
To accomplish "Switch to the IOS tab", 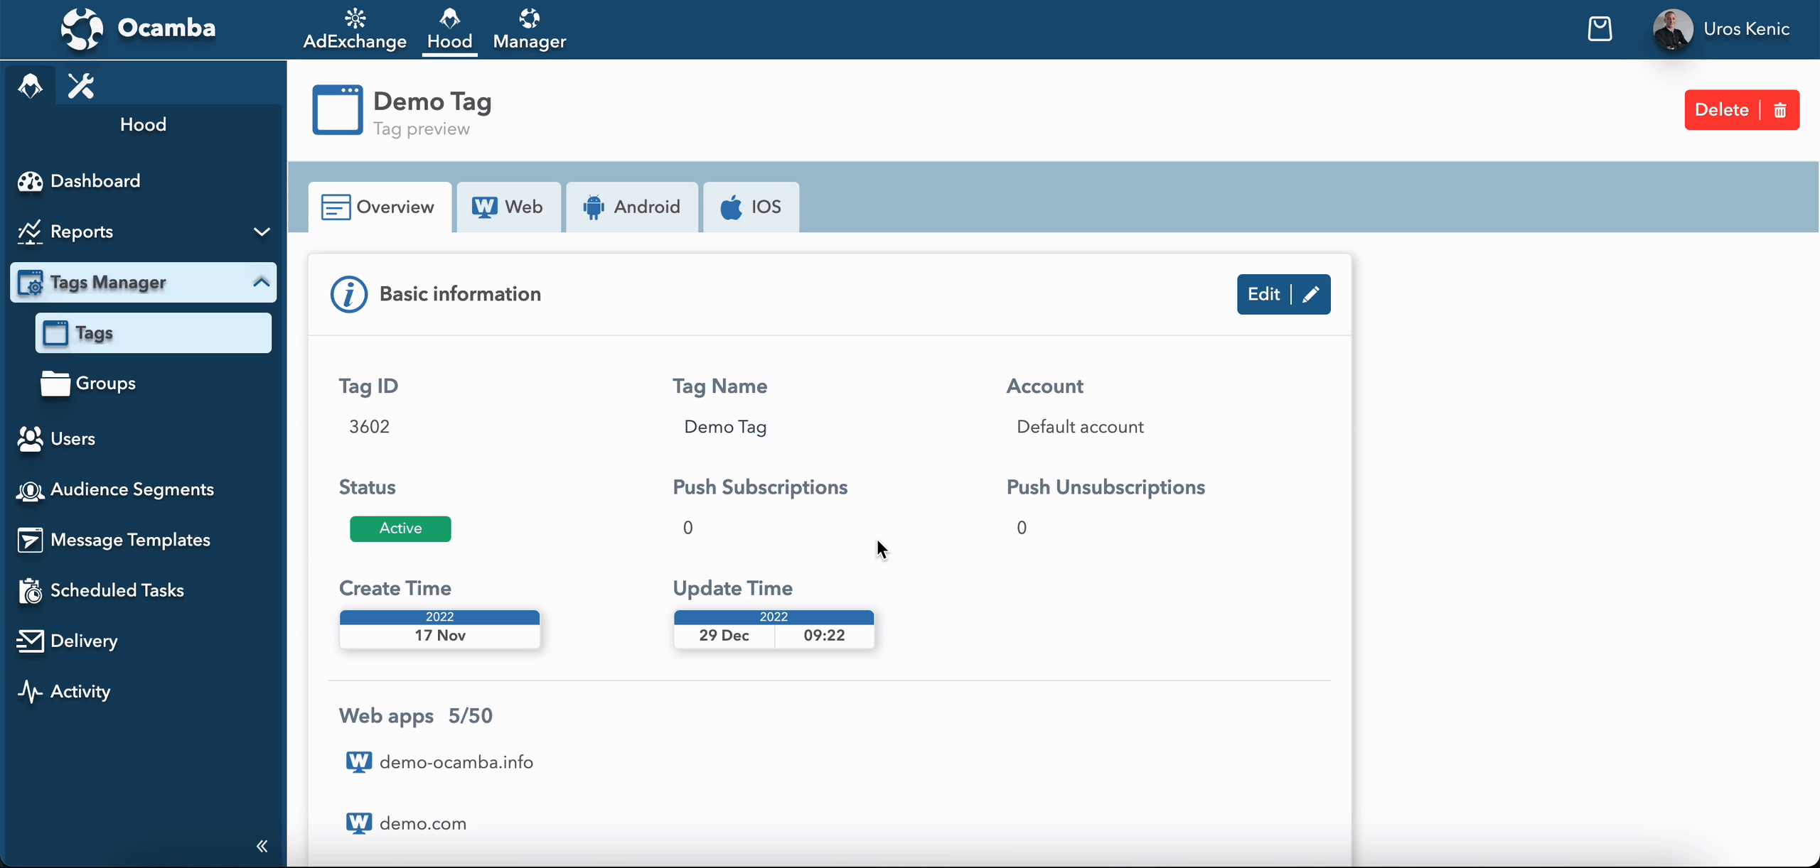I will click(751, 207).
